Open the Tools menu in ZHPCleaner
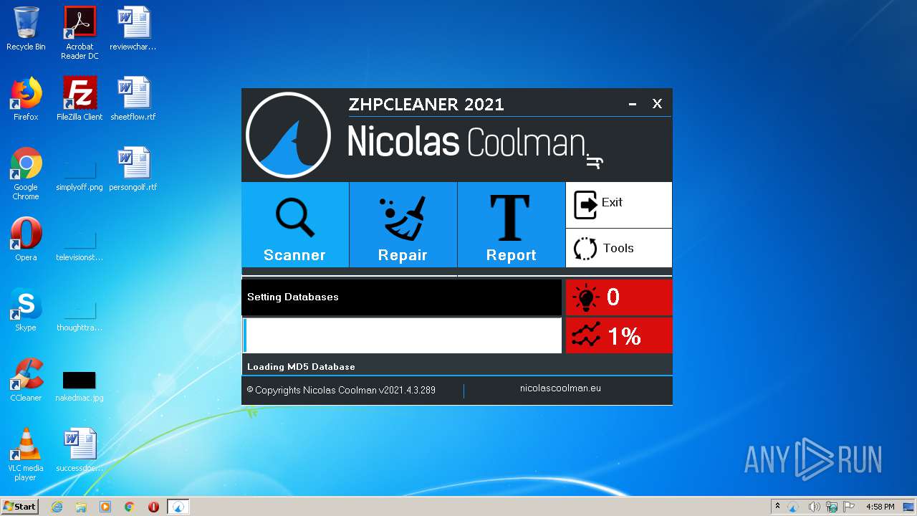Viewport: 917px width, 516px height. click(x=619, y=248)
